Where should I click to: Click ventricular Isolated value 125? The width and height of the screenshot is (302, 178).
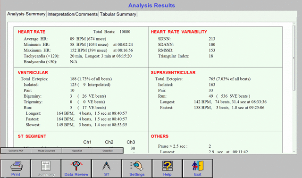click(x=73, y=85)
